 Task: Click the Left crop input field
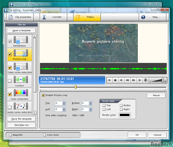click(x=59, y=109)
